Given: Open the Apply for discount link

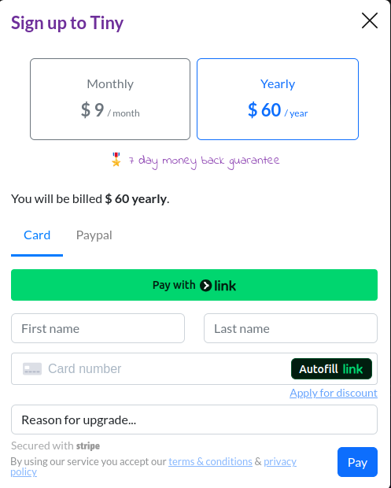Looking at the screenshot, I should (334, 393).
